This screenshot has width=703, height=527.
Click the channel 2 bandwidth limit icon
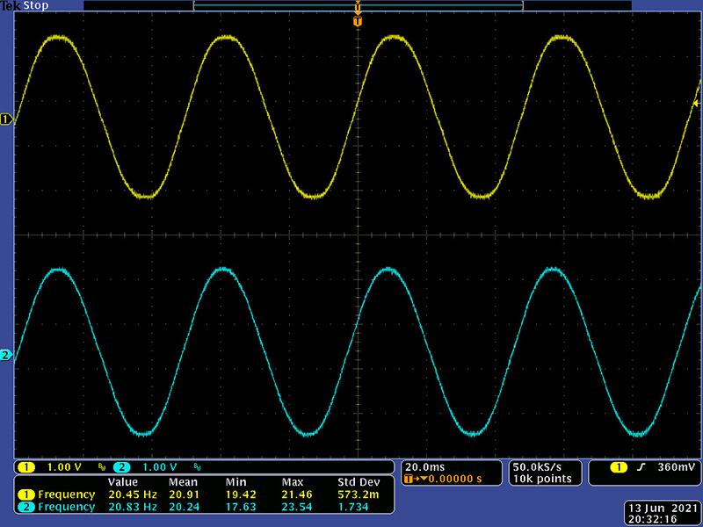[x=196, y=466]
